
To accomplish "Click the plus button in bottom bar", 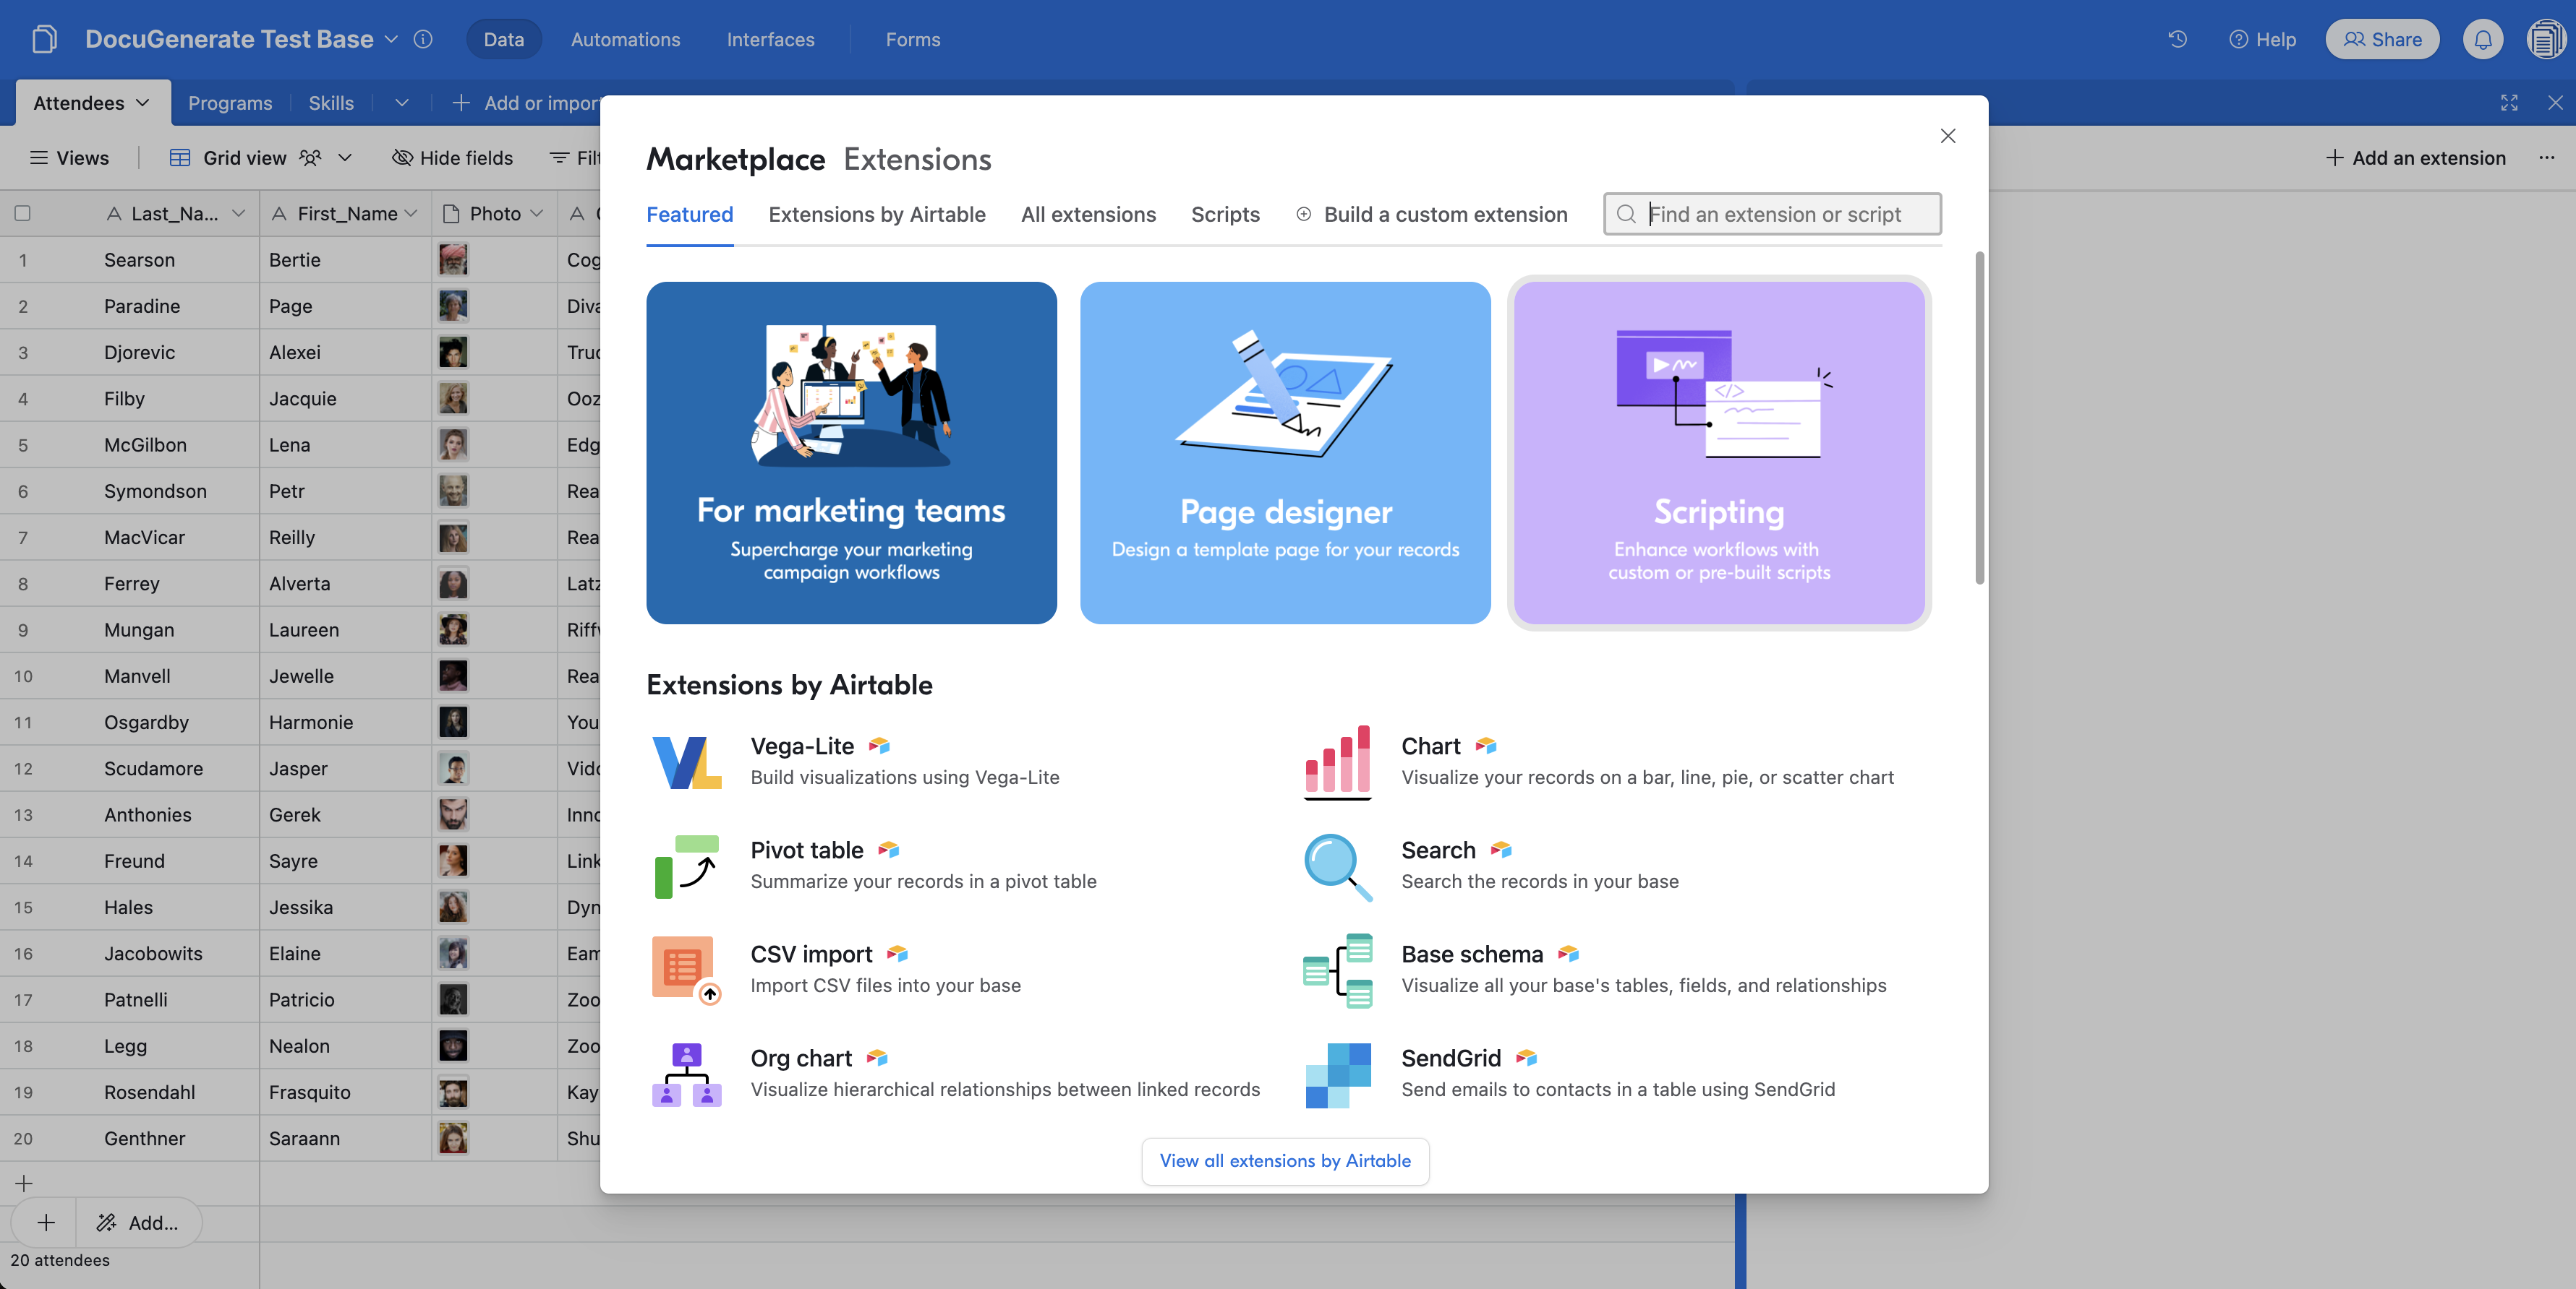I will point(46,1222).
